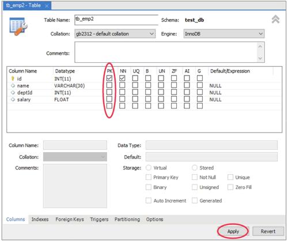Click the Datatype column header
Viewport: 288px width, 241px height.
[x=65, y=71]
